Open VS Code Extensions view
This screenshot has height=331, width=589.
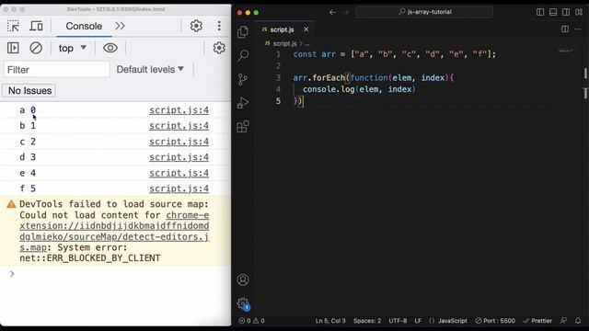pyautogui.click(x=243, y=127)
